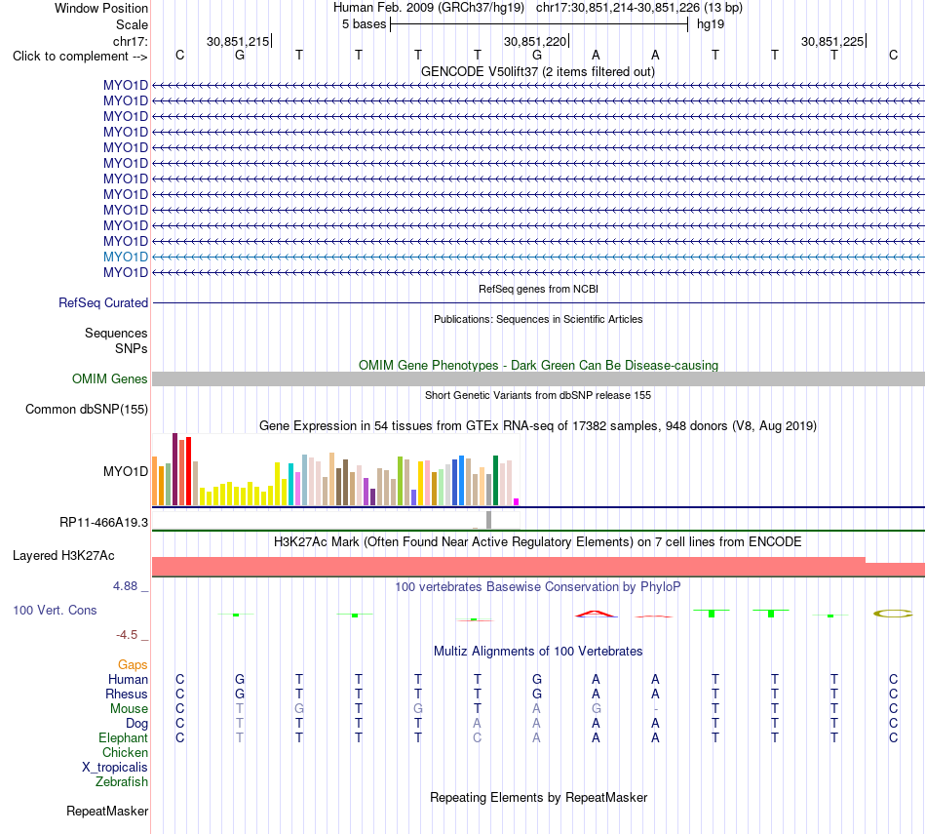This screenshot has width=926, height=834.
Task: Click the '-' gap in Mouse alignment row
Action: [656, 709]
